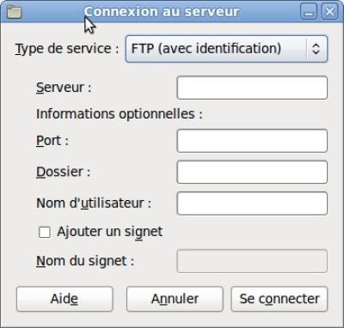344x328 pixels.
Task: Focus the Dossier input field
Action: click(252, 172)
